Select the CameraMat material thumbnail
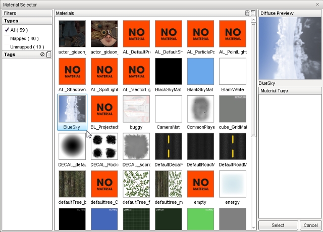The height and width of the screenshot is (232, 323). pyautogui.click(x=168, y=109)
